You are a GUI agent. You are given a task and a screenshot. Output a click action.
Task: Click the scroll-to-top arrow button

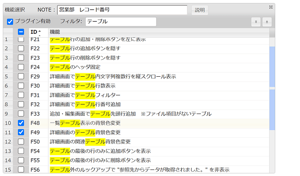pyautogui.click(x=256, y=21)
